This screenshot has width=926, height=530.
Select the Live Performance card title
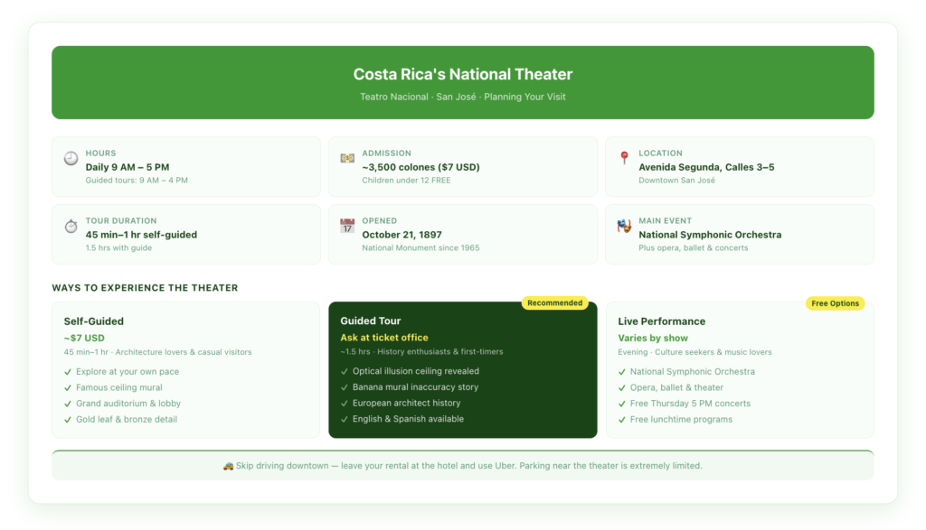[x=661, y=321]
